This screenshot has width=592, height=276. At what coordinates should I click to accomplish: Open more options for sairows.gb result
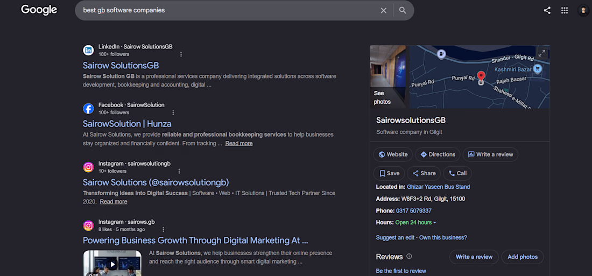pos(163,230)
